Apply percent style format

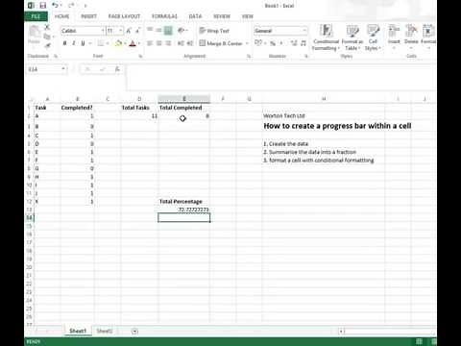[x=273, y=43]
